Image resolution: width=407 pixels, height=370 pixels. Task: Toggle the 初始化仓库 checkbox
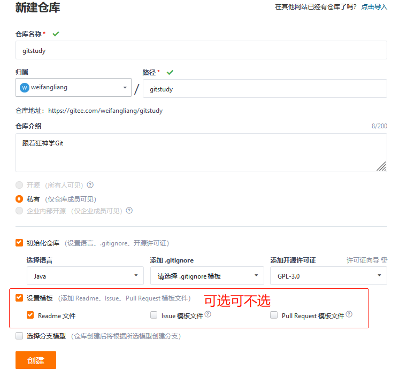click(19, 243)
